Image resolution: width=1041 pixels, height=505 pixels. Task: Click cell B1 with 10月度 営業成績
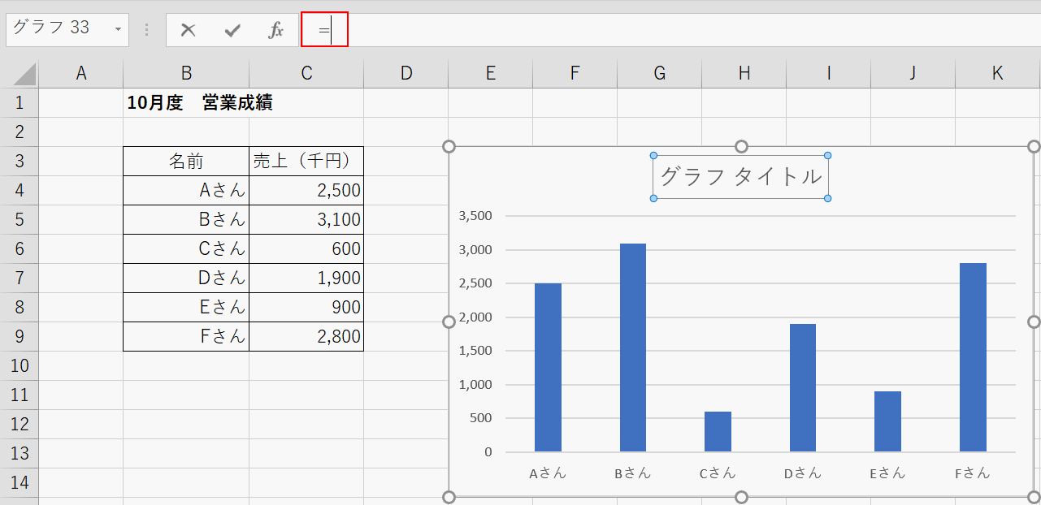click(186, 102)
